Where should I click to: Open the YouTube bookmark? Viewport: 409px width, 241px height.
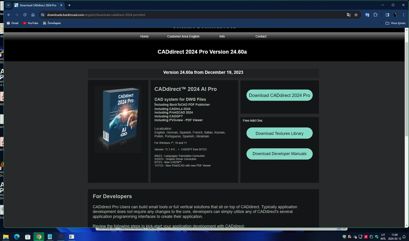click(31, 23)
